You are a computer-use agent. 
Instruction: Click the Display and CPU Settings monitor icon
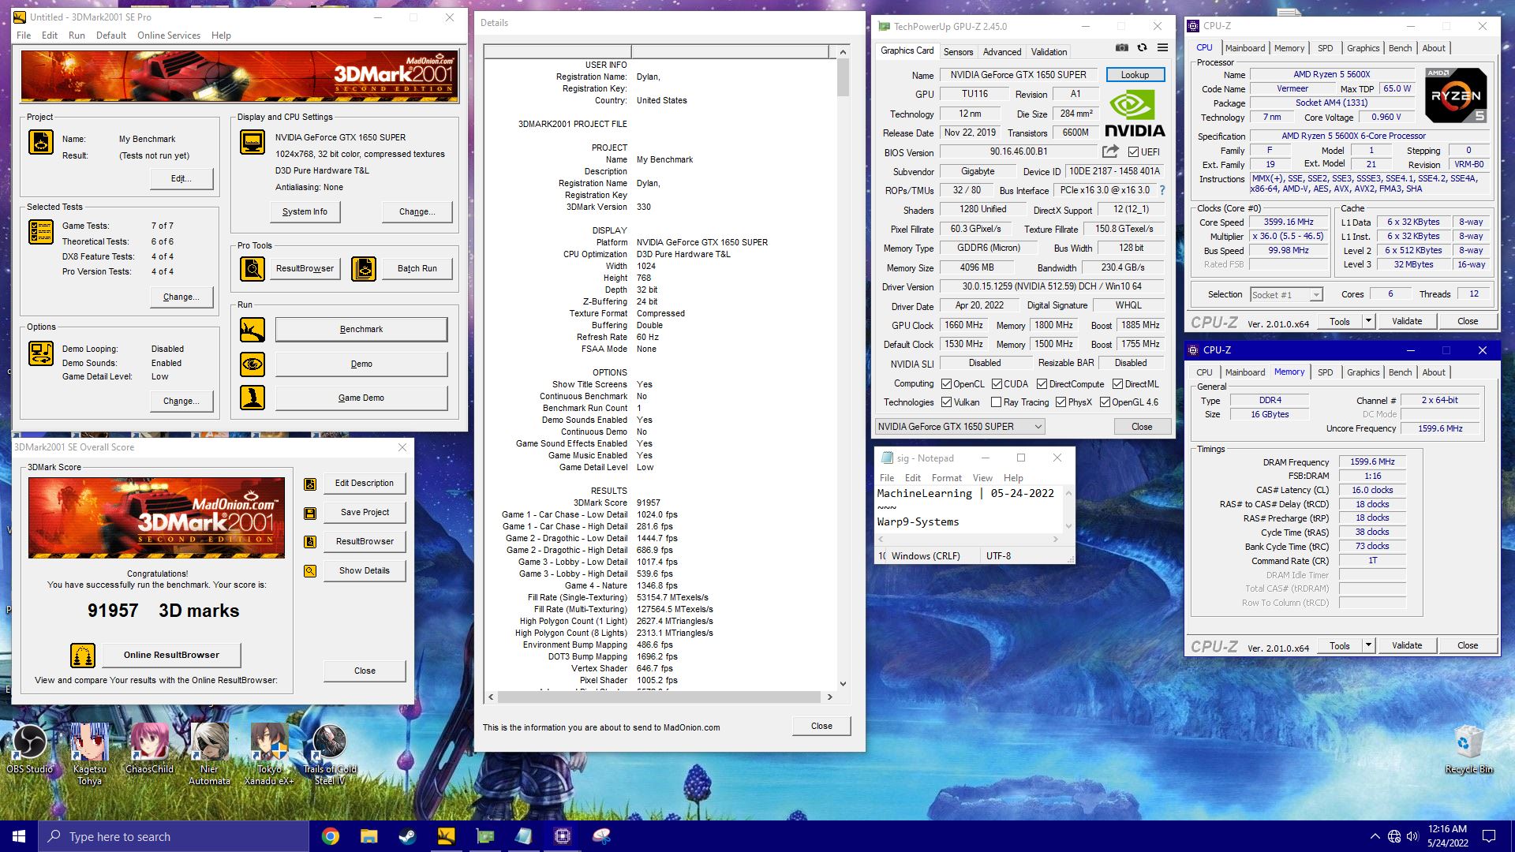[x=252, y=143]
